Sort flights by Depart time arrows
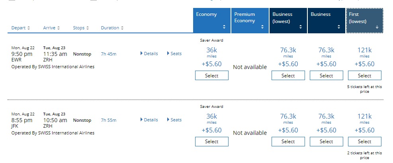393x163 pixels. pyautogui.click(x=29, y=28)
